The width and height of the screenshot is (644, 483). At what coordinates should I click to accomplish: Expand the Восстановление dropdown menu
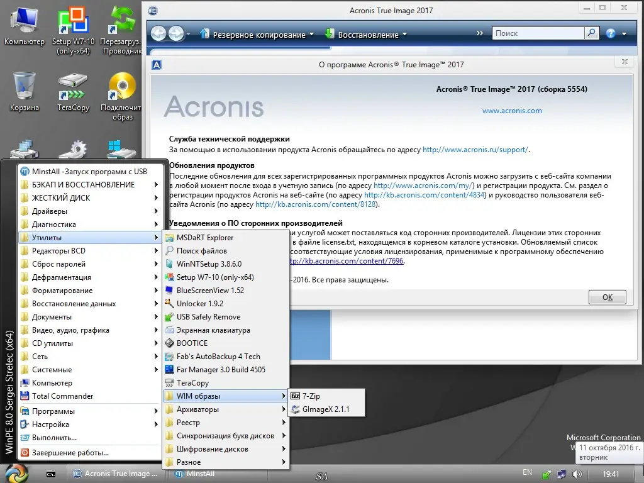click(366, 35)
